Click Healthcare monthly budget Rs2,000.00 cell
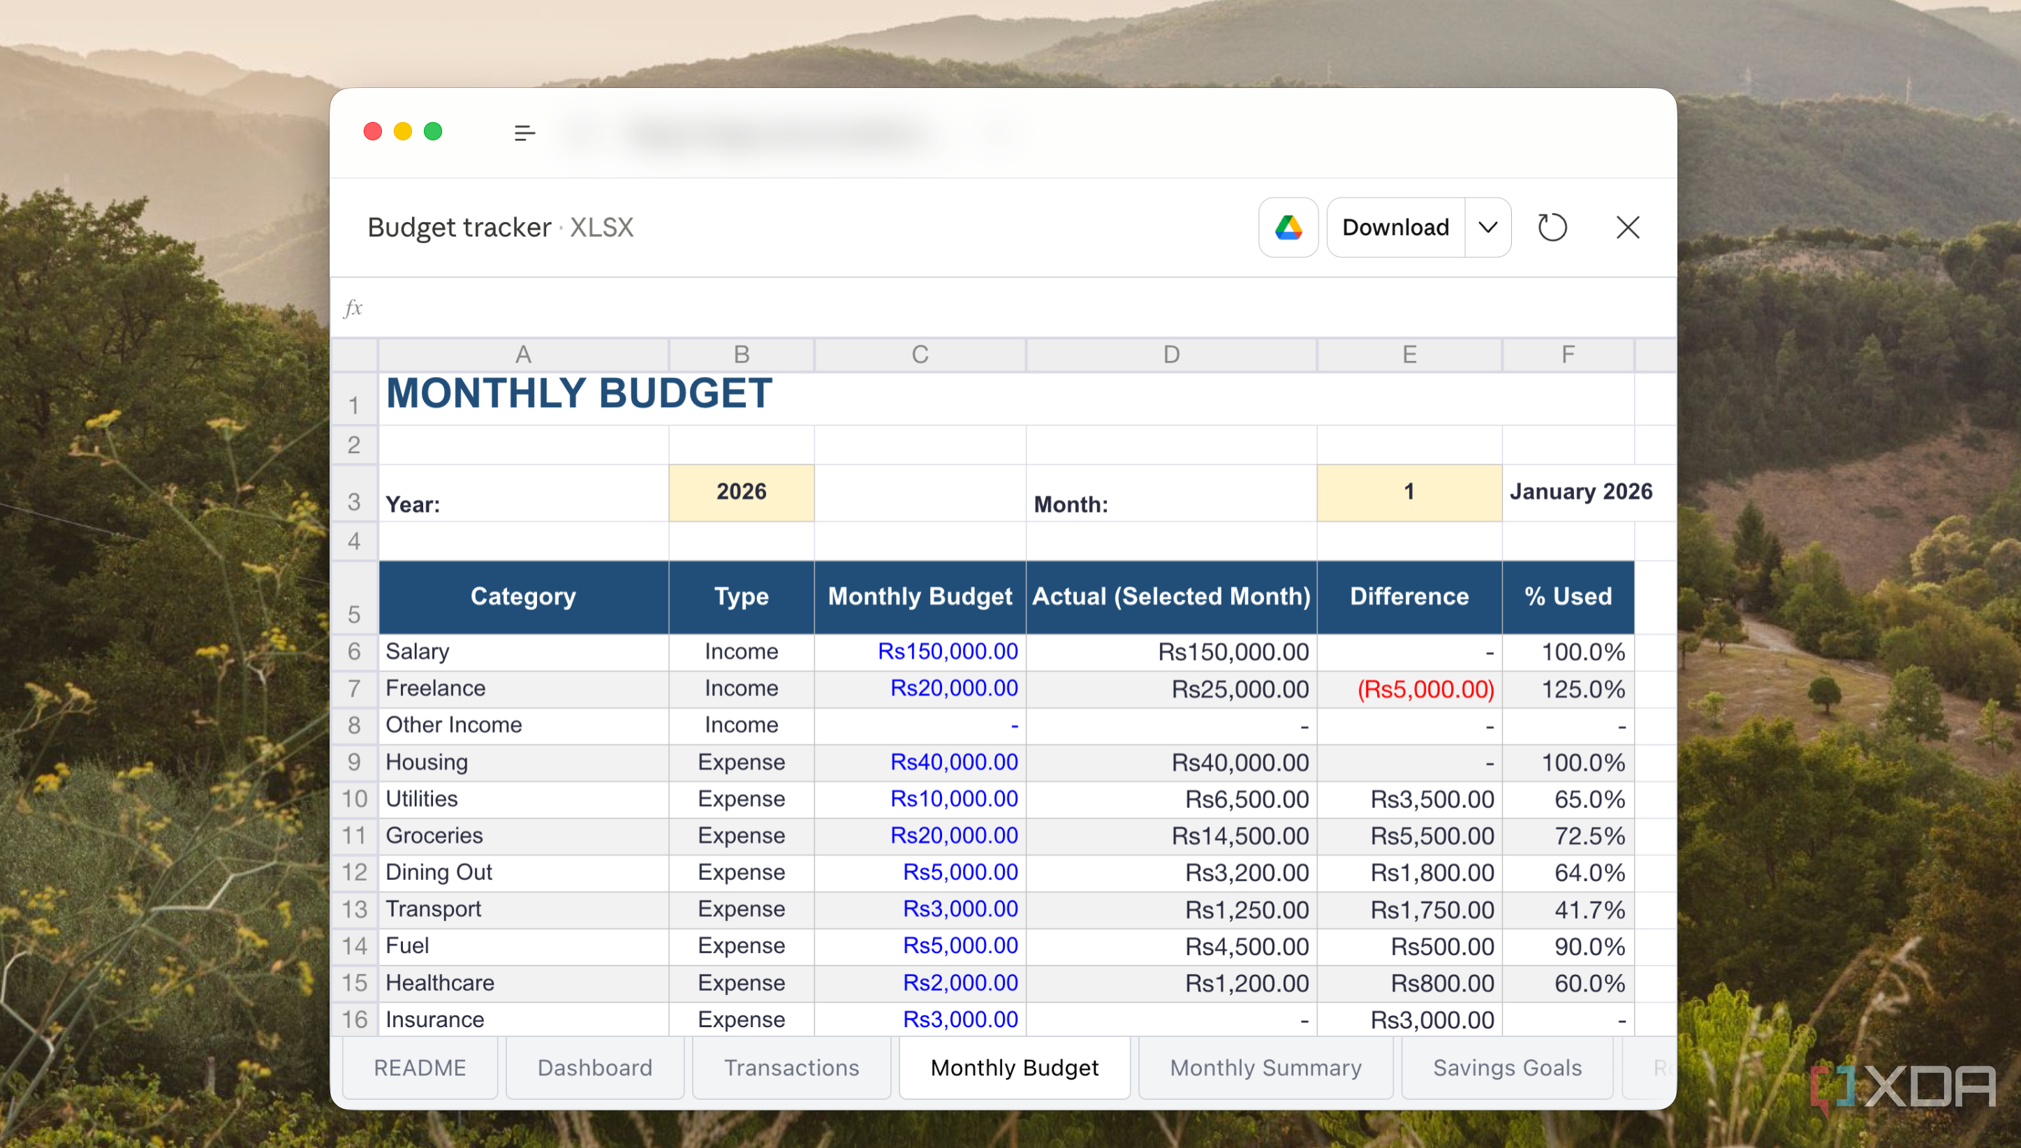2021x1148 pixels. [920, 983]
